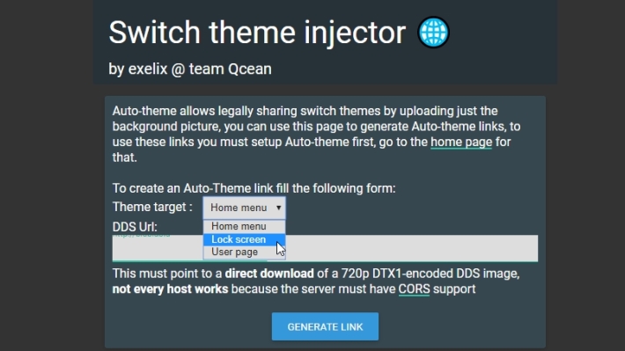Image resolution: width=625 pixels, height=351 pixels.
Task: Click the by exelix @ team Qcean subtitle
Action: click(190, 69)
